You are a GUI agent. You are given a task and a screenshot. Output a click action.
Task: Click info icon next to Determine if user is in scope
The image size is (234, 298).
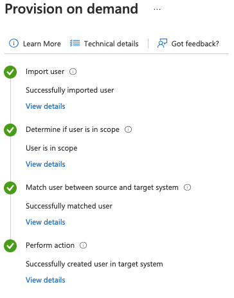coord(128,129)
